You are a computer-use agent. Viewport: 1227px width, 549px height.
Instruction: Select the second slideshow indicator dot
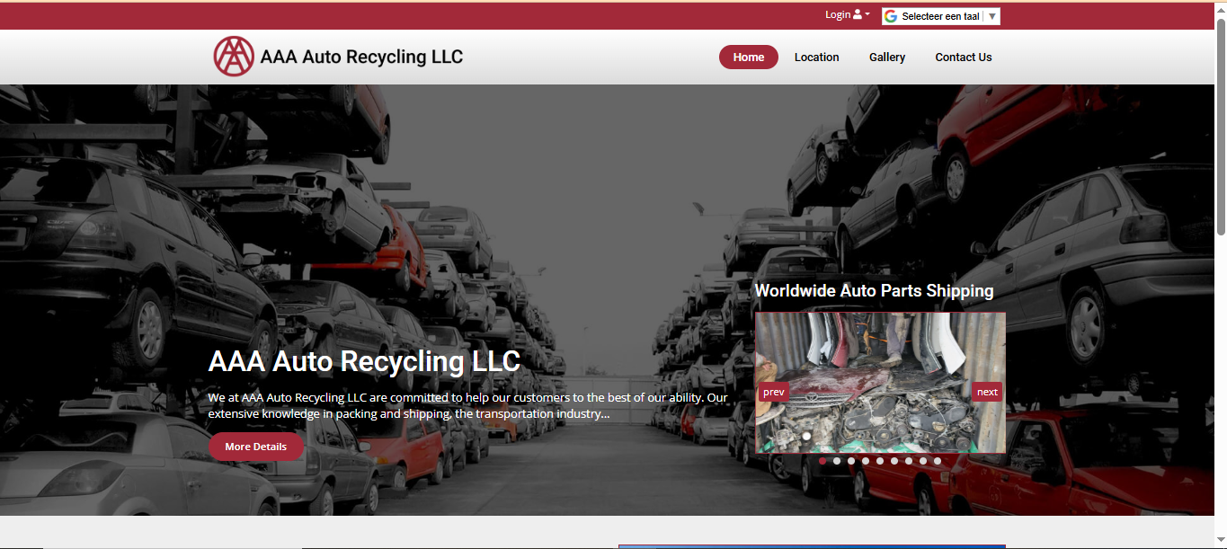tap(837, 461)
